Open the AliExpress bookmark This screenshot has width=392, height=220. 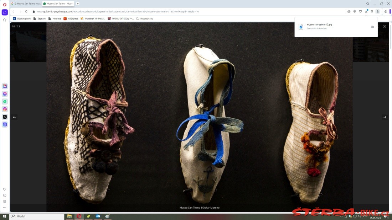click(x=71, y=18)
